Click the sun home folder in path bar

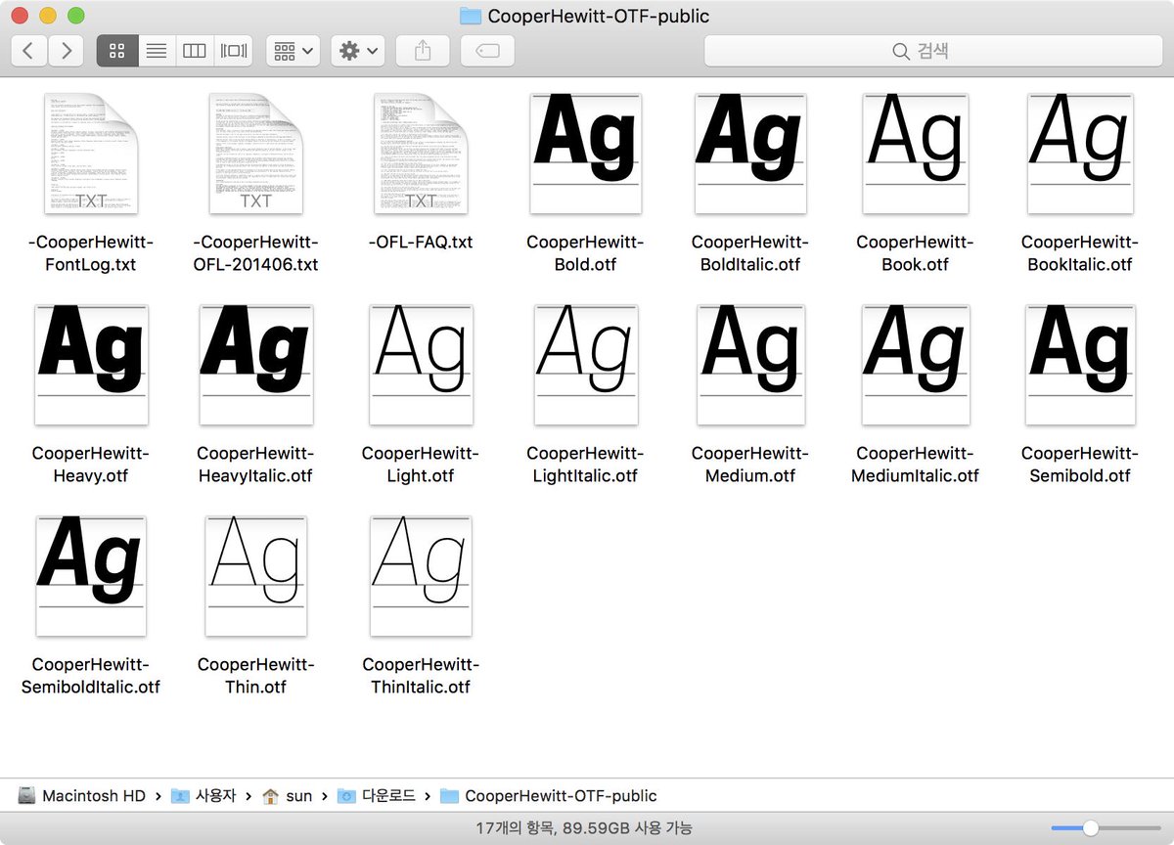(288, 796)
